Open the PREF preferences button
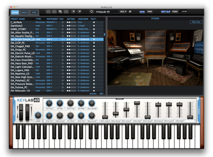The image size is (213, 157). 150,12
